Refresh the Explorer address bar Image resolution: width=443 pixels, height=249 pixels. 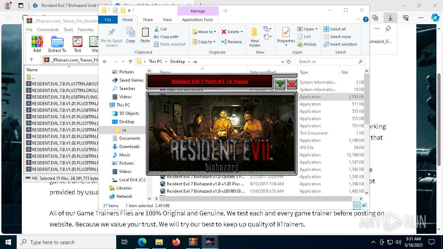tap(289, 62)
